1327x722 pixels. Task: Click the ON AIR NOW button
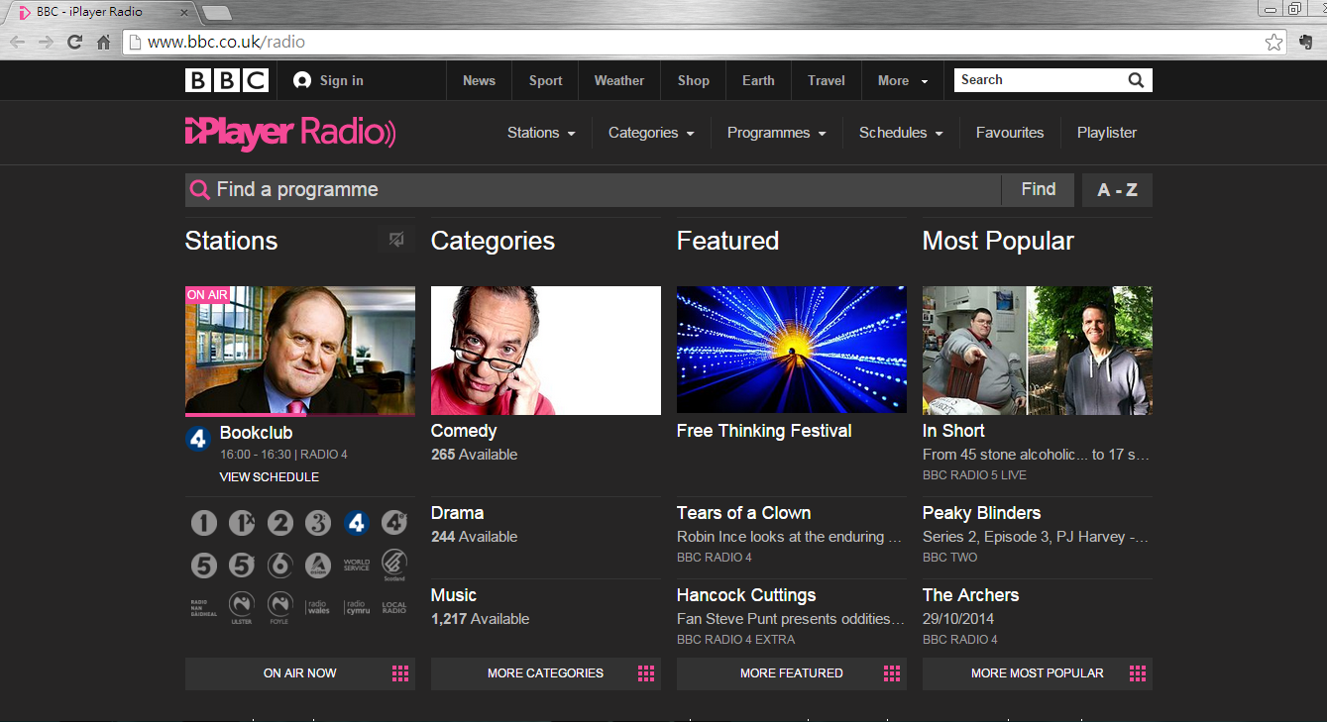click(x=300, y=673)
